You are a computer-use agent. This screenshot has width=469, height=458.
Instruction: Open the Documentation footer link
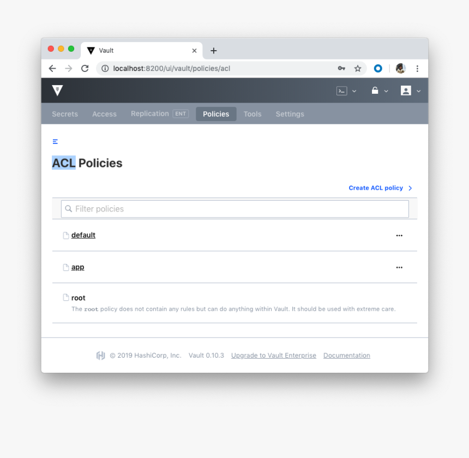point(346,355)
